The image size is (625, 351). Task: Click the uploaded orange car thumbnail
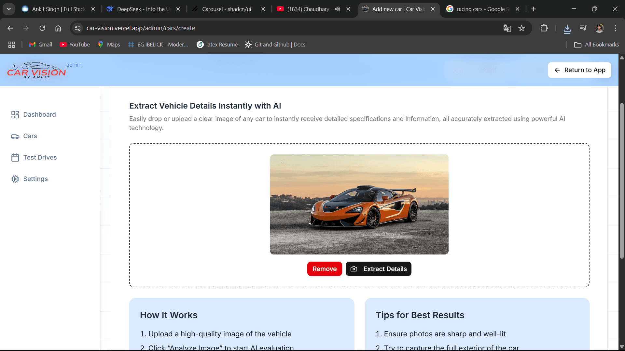[359, 204]
